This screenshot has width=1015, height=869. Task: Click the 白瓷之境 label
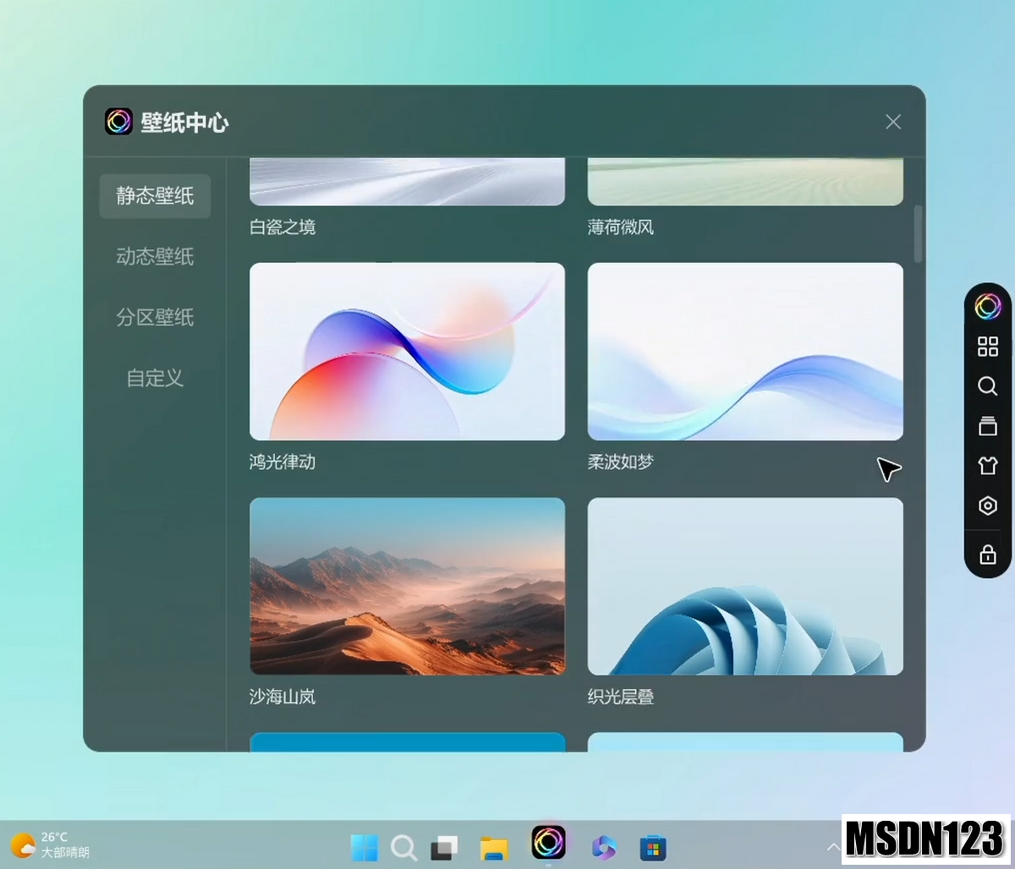click(x=283, y=227)
